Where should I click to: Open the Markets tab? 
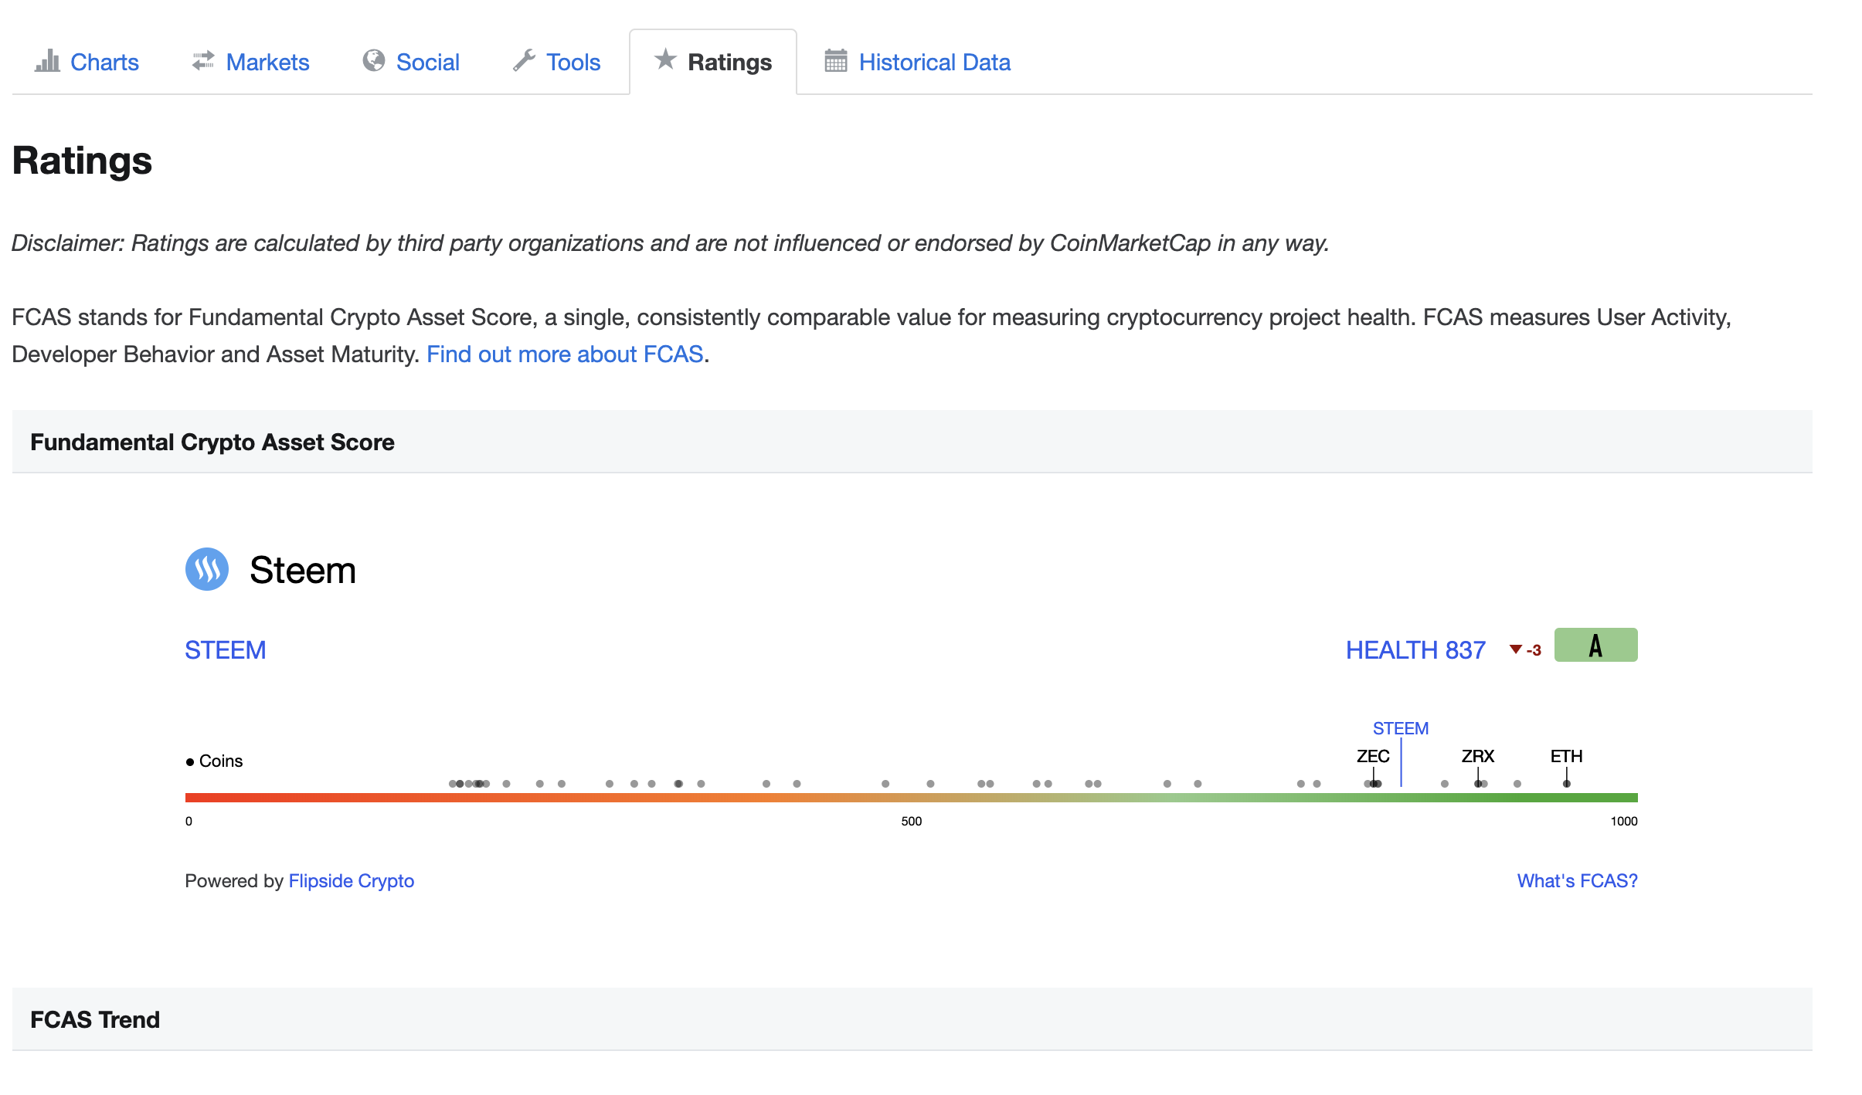coord(267,63)
